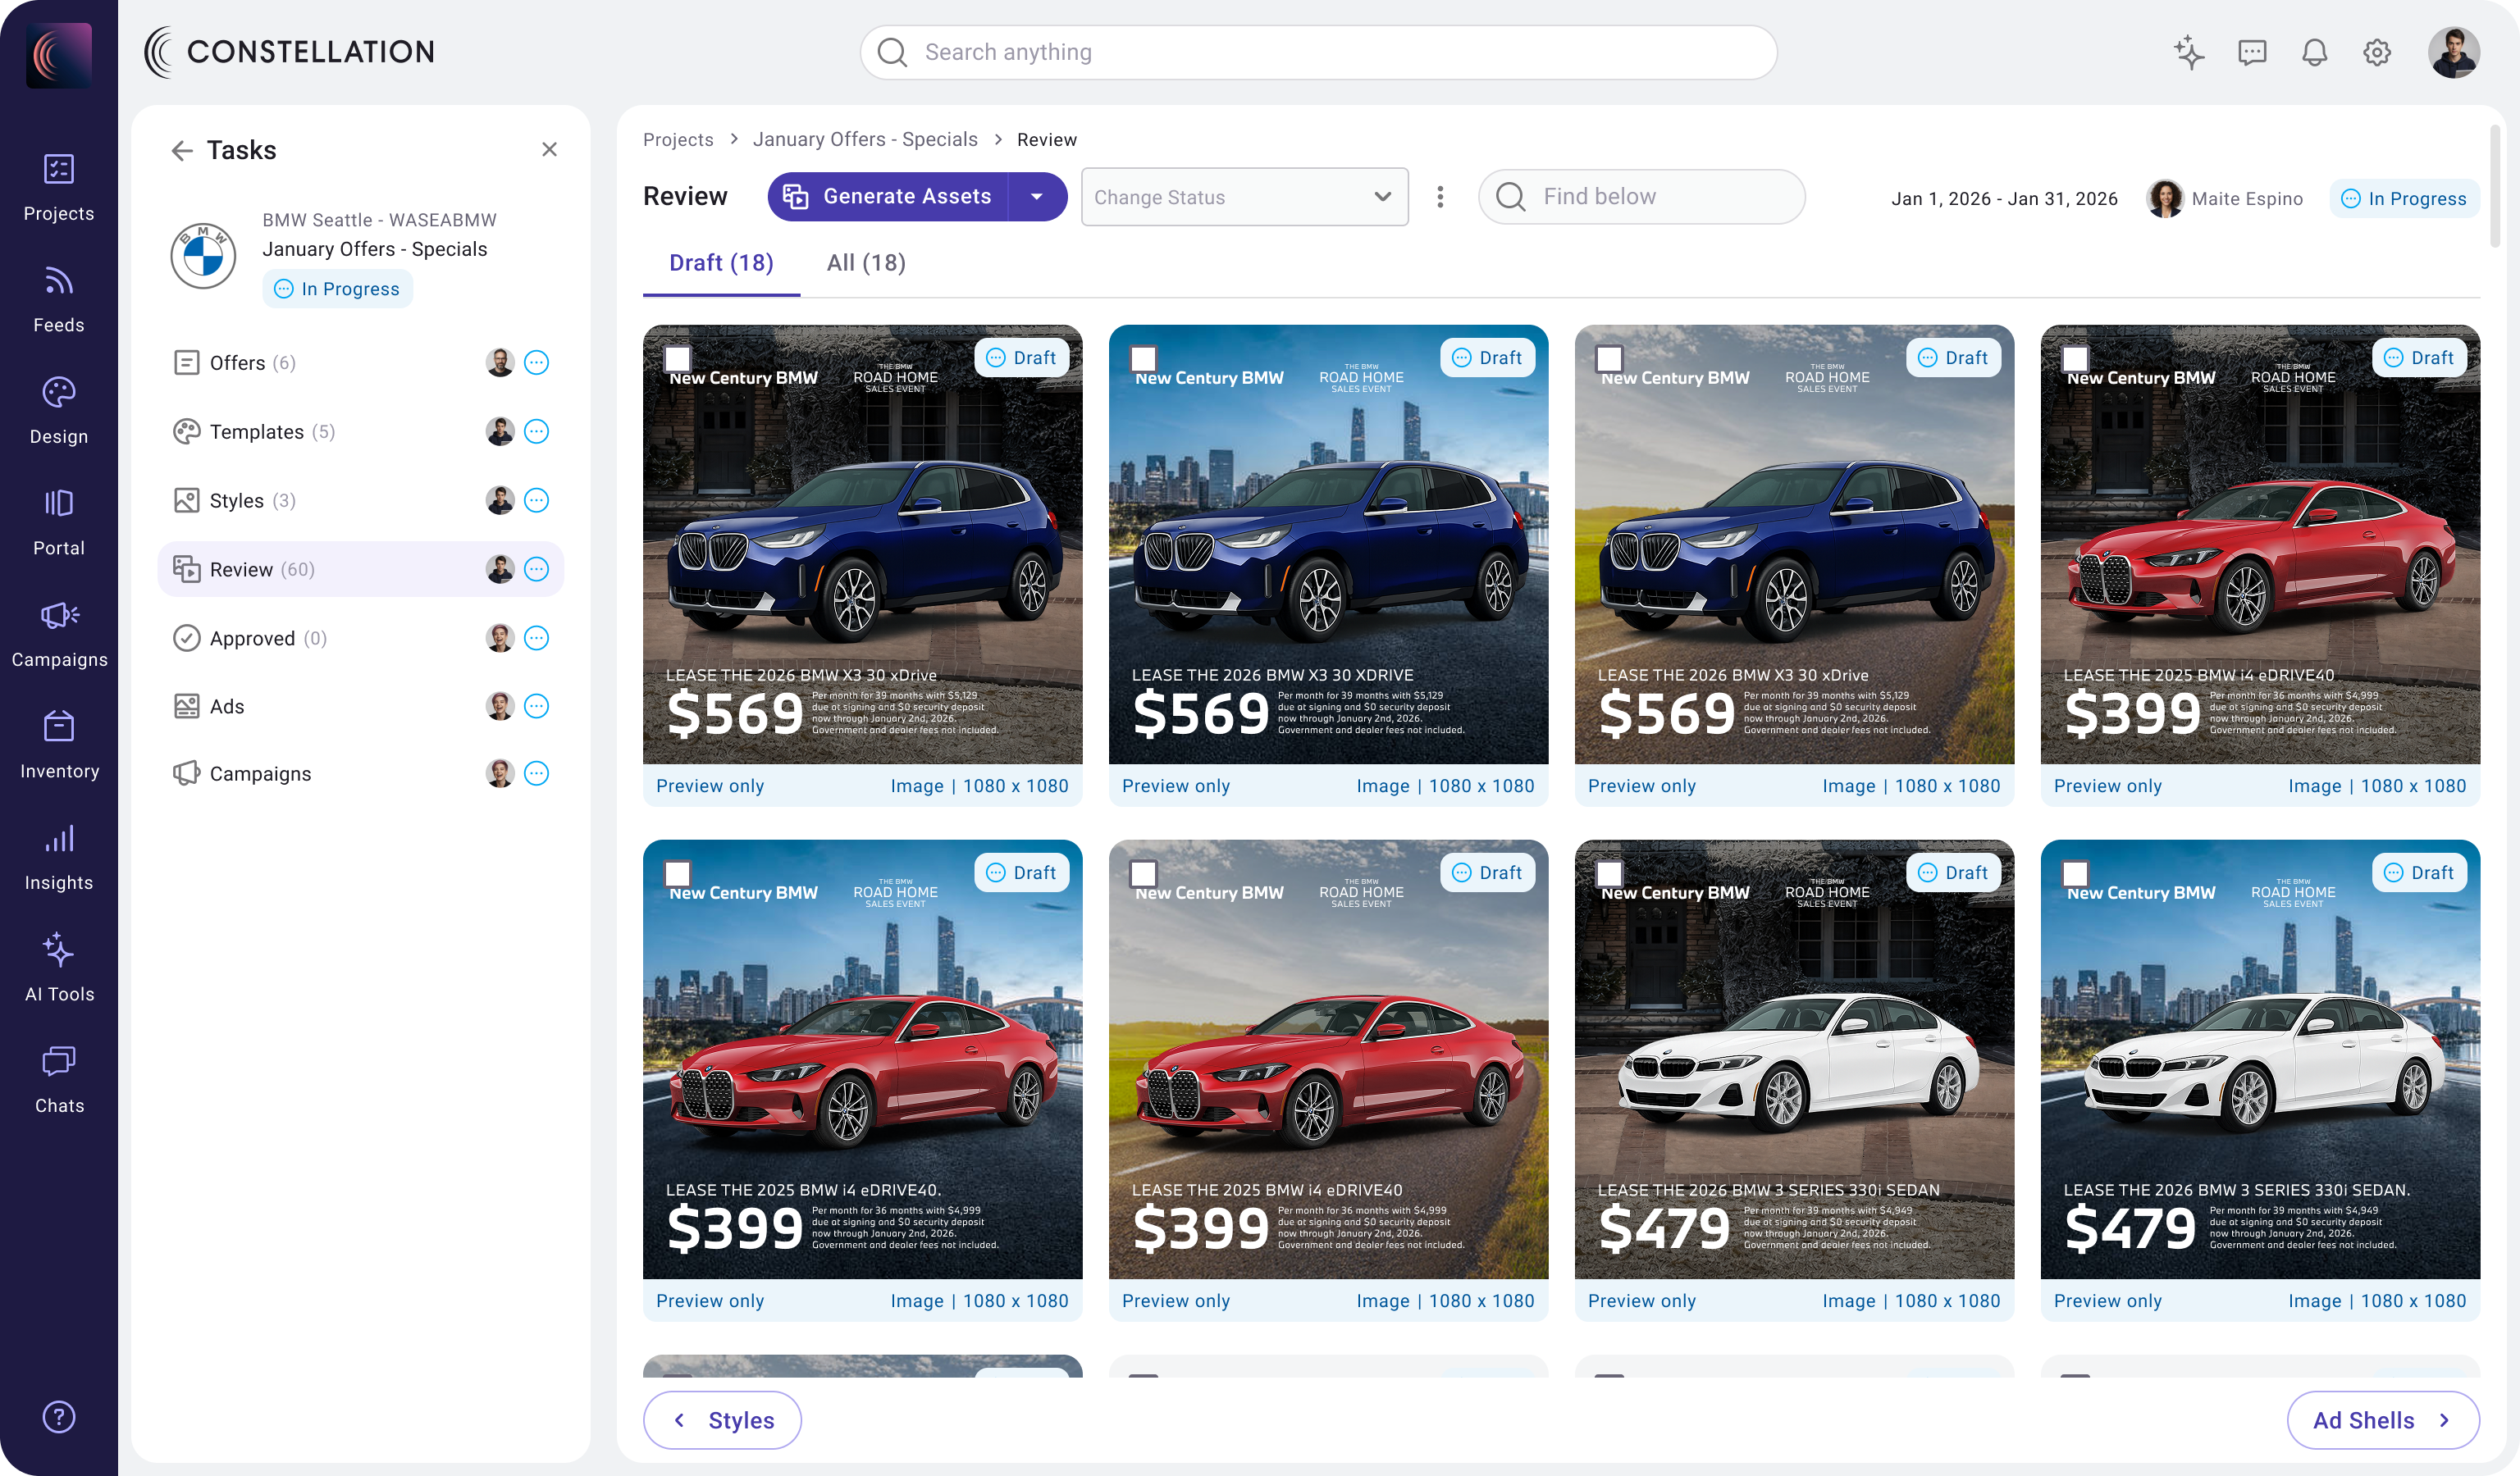Open the messages icon in header
Screen dimensions: 2520x1476
(2252, 52)
